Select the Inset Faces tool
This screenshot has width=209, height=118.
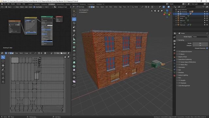coord(74,47)
